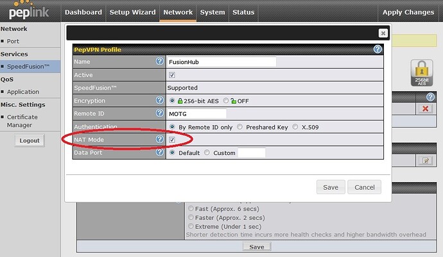Close the PepVPN Profile dialog
Screen dimensions: 443x257
coord(383,33)
